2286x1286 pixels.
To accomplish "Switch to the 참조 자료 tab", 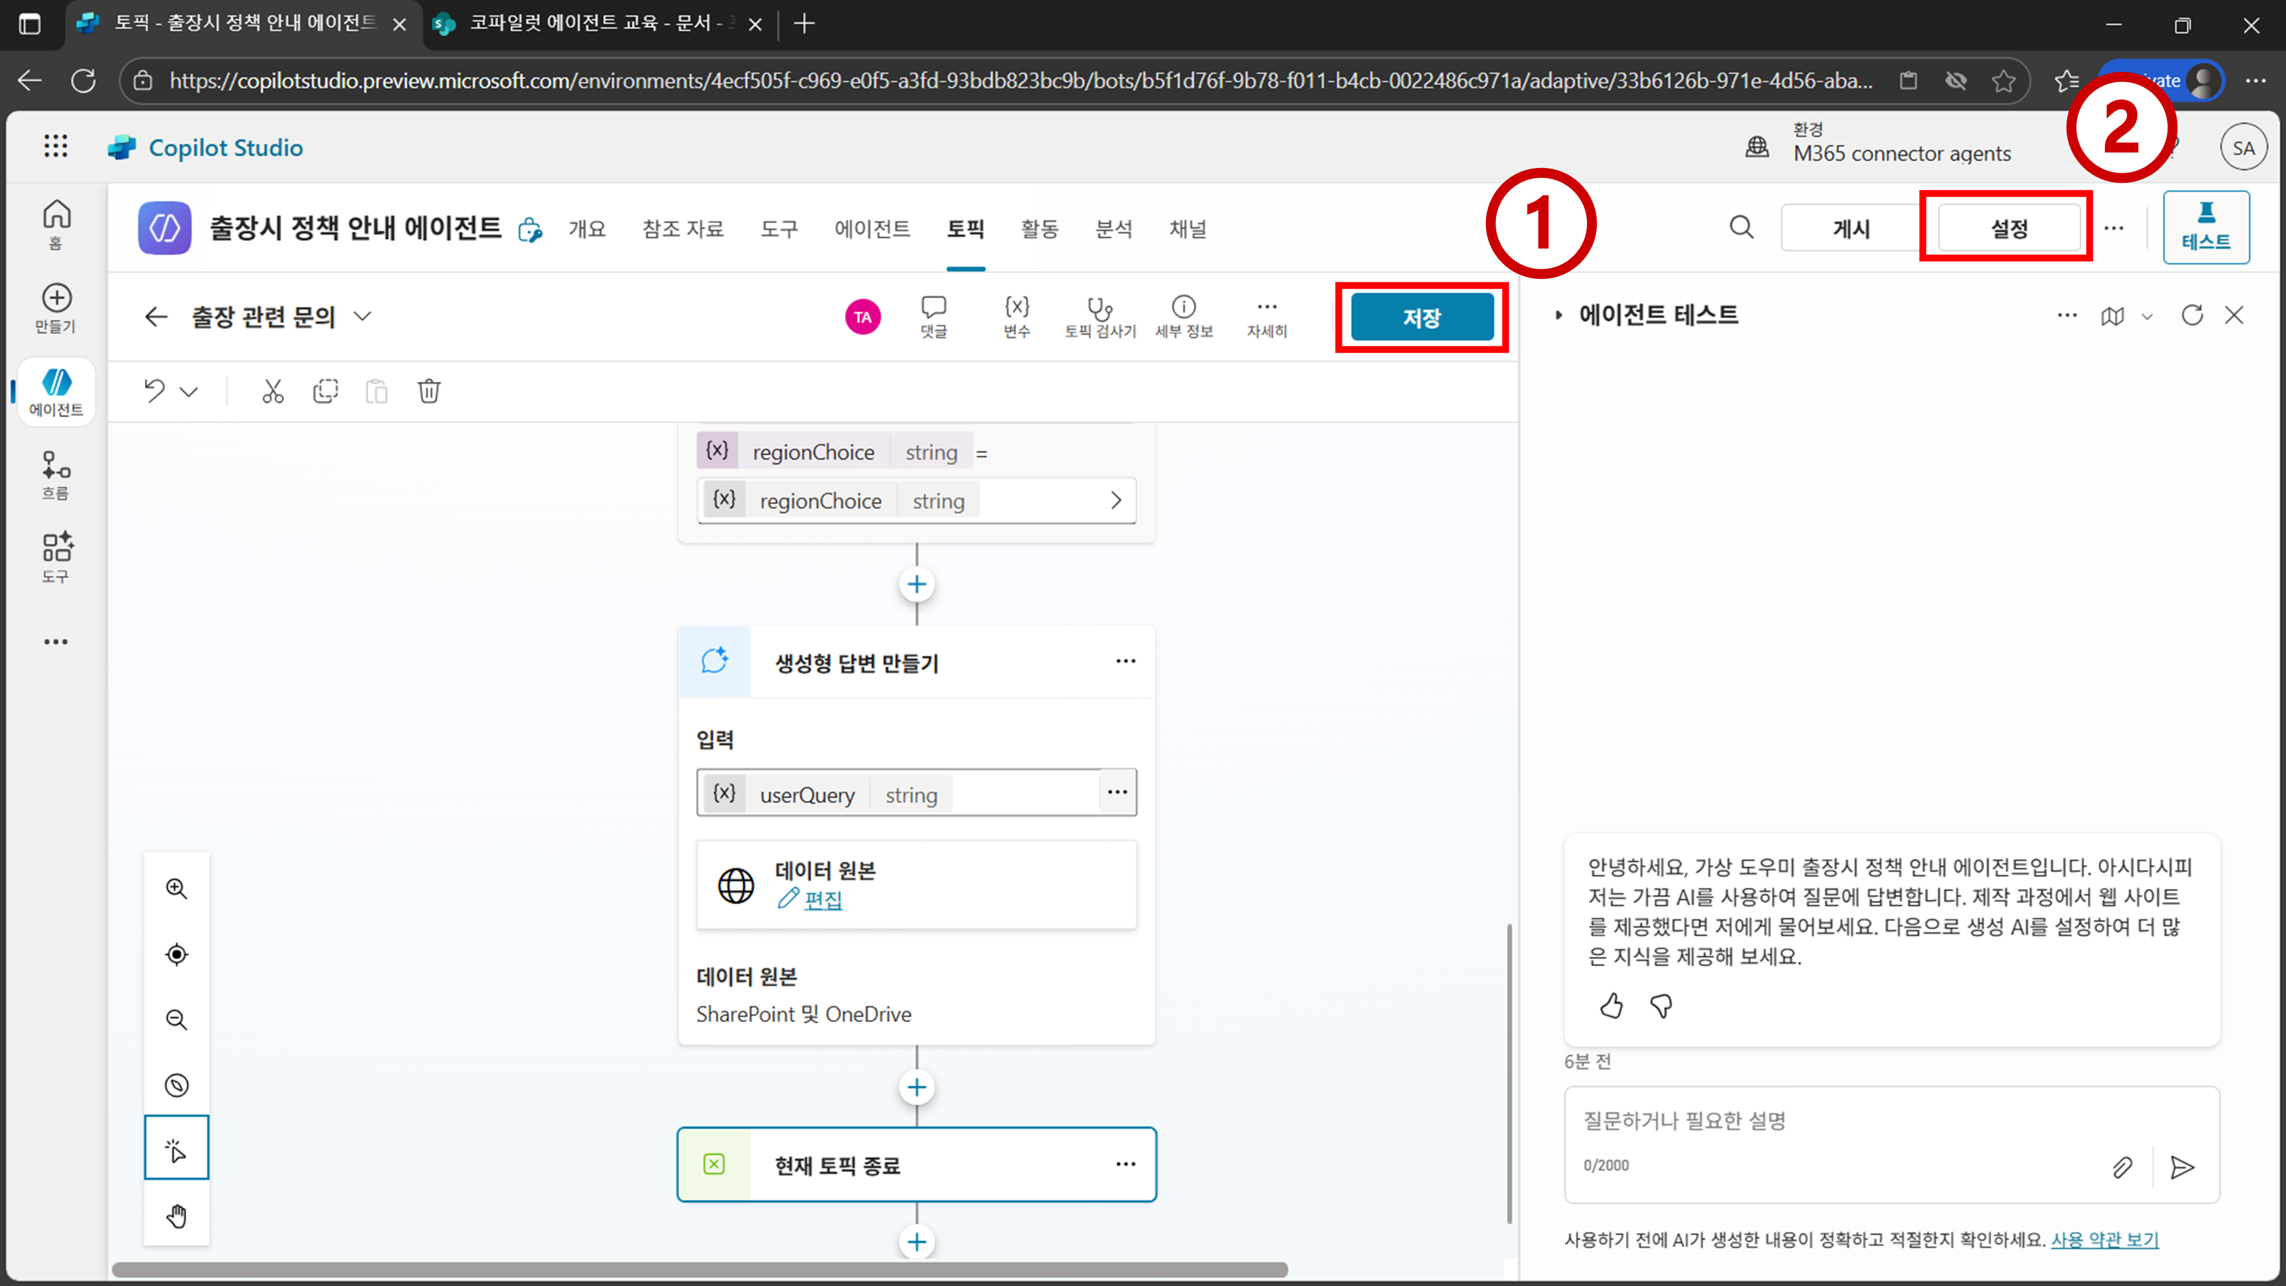I will [682, 229].
